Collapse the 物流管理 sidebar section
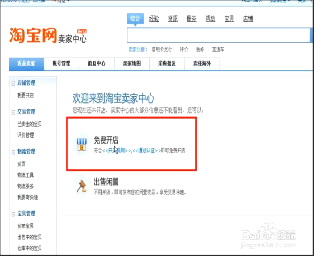 tap(13, 152)
